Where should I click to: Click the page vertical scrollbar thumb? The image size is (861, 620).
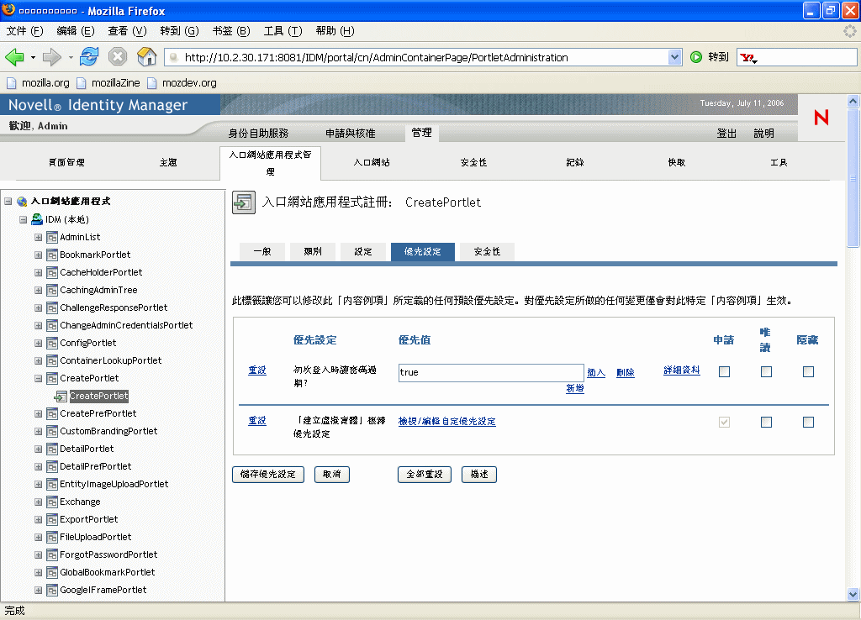click(853, 178)
